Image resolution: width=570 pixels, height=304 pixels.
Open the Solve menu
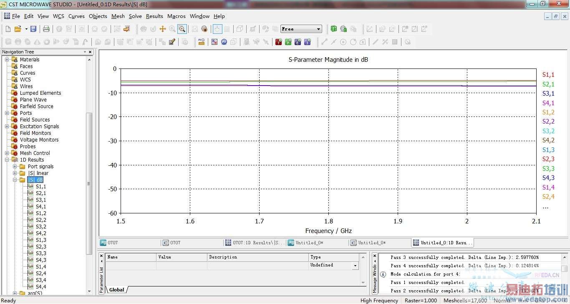[x=135, y=16]
